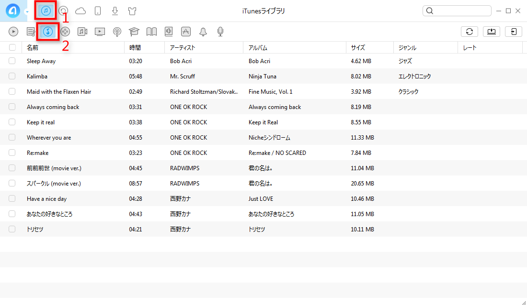This screenshot has height=306, width=527.
Task: Open the iCloud content cloud icon
Action: click(x=80, y=11)
